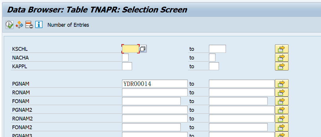This screenshot has height=137, width=321.
Task: Open multiple selection for NACHA
Action: 282,58
